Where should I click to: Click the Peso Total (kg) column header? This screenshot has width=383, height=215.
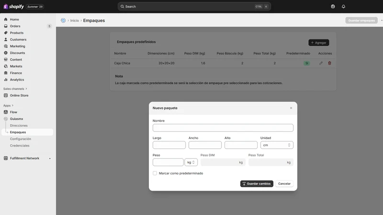pyautogui.click(x=265, y=54)
